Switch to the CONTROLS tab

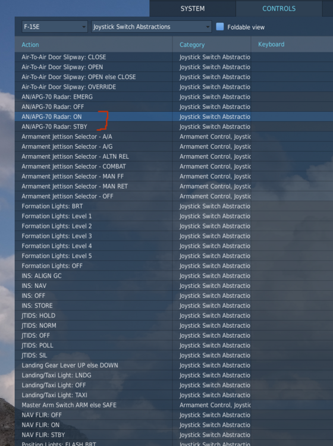point(279,8)
